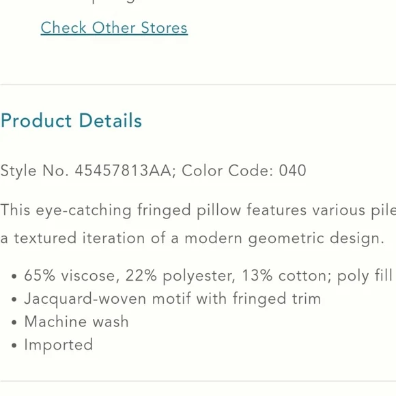Click the words fringed trim in bullet list

tap(277, 299)
